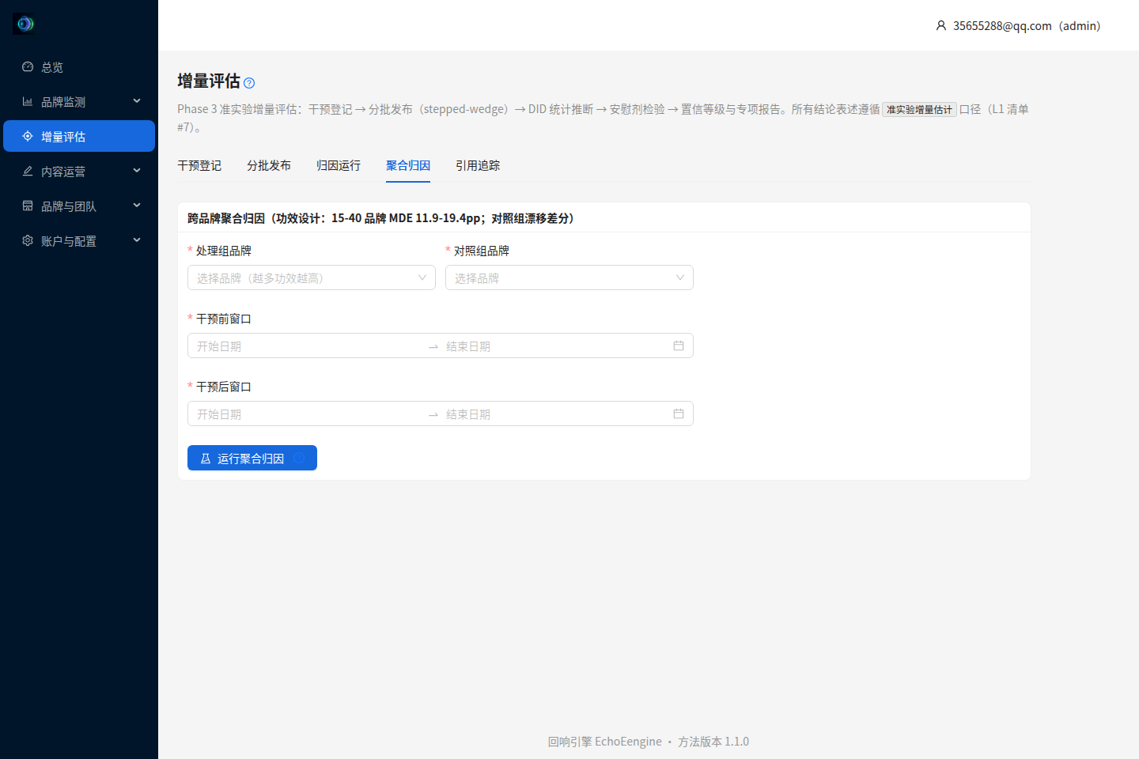
Task: Open 总览 via its dashboard gauge icon
Action: [28, 67]
